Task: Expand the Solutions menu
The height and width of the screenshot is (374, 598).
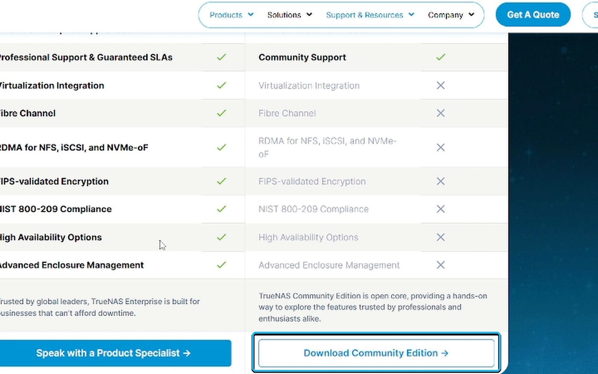Action: coord(290,15)
